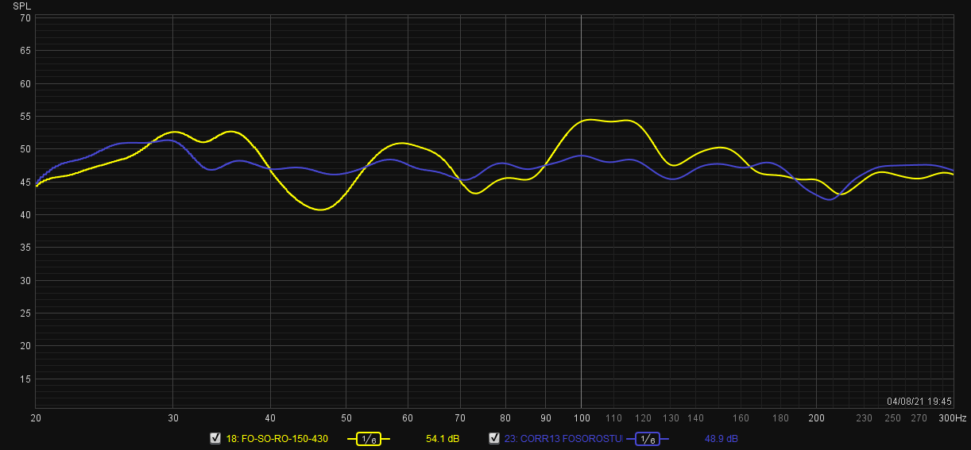Open yellow trace 1/6 smoothing selector

368,439
